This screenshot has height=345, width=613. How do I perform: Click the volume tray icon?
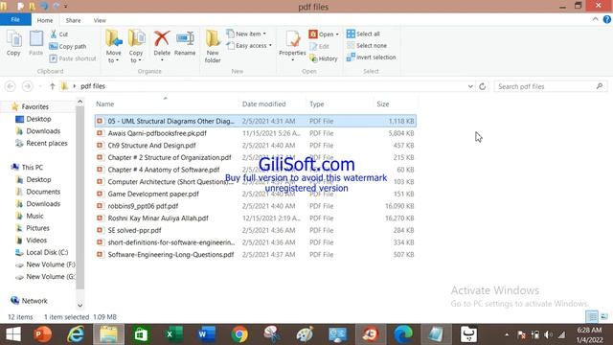(549, 334)
